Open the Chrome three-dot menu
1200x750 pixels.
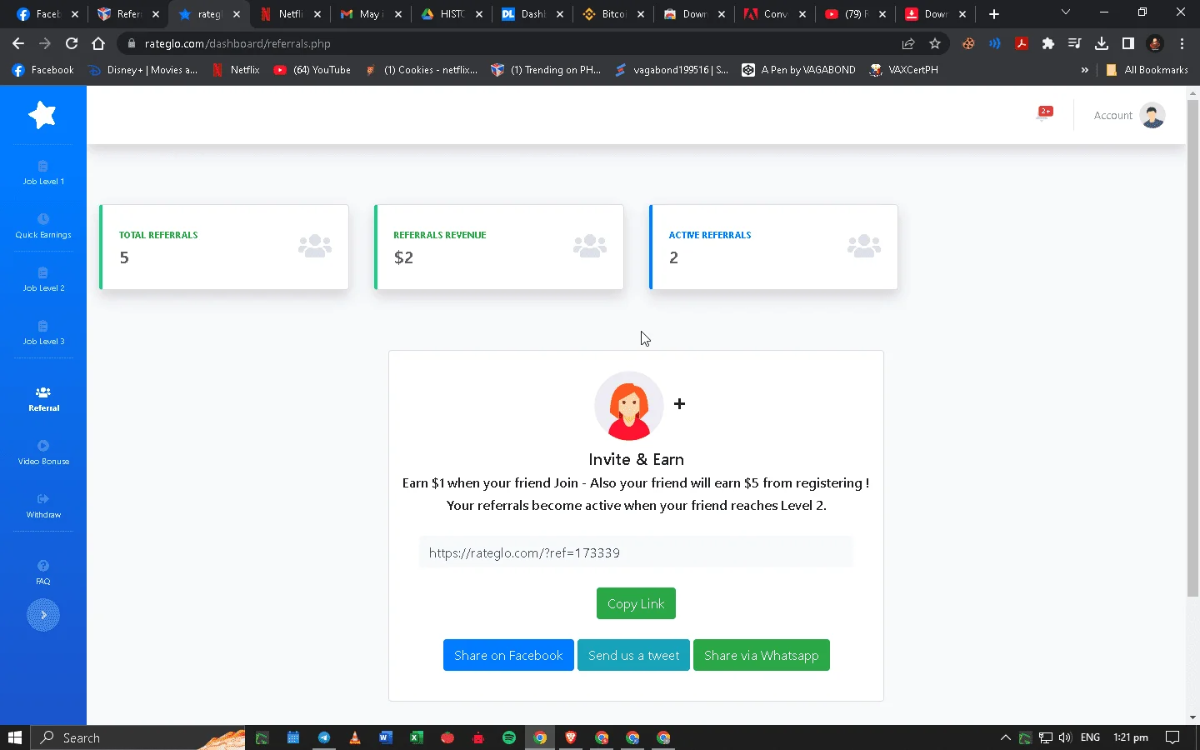coord(1182,43)
